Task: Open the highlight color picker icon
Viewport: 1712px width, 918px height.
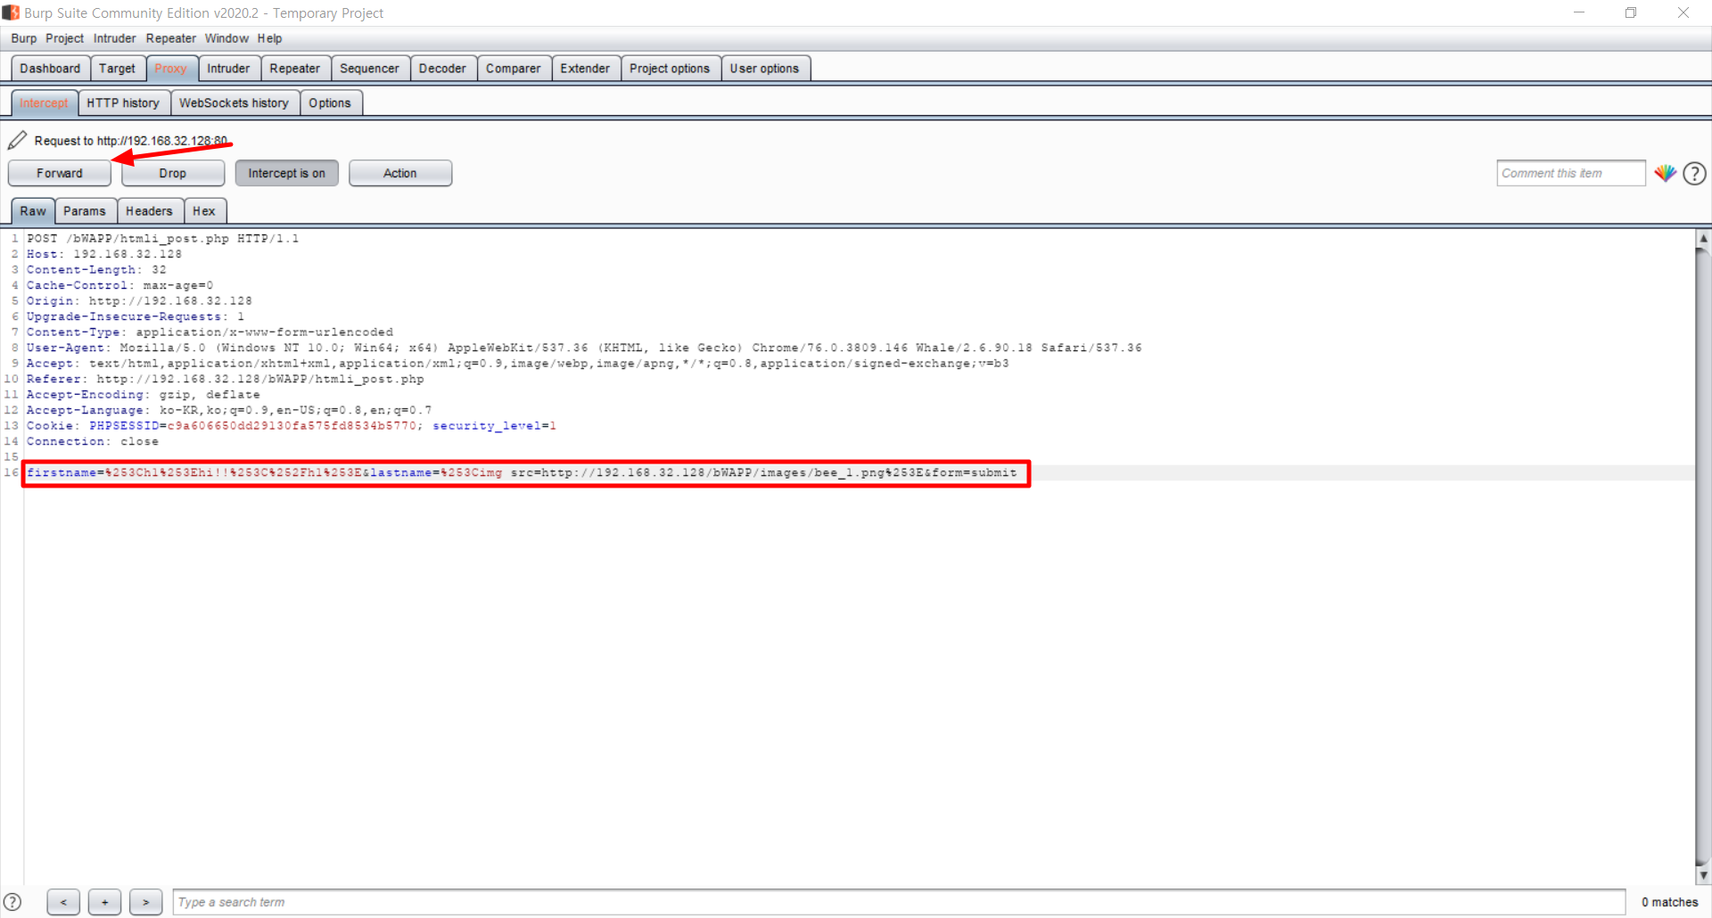Action: [1665, 173]
